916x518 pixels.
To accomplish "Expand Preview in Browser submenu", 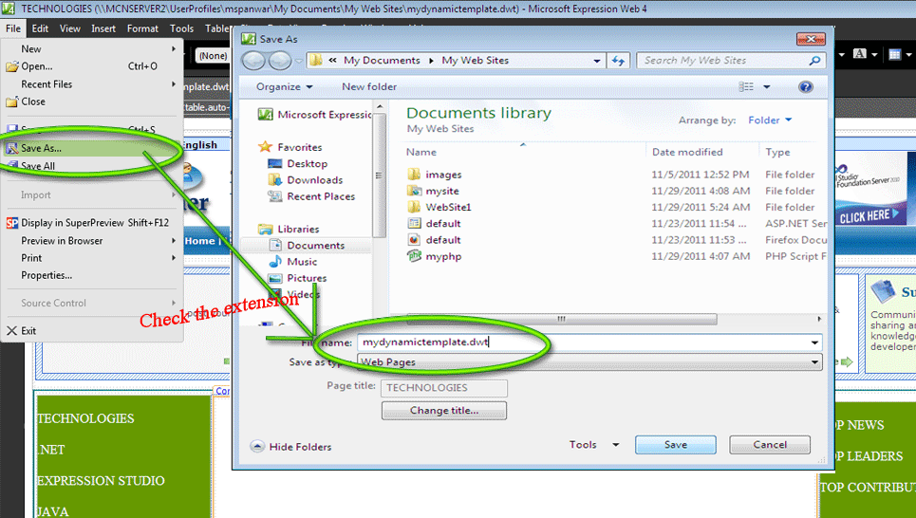I will pos(174,241).
